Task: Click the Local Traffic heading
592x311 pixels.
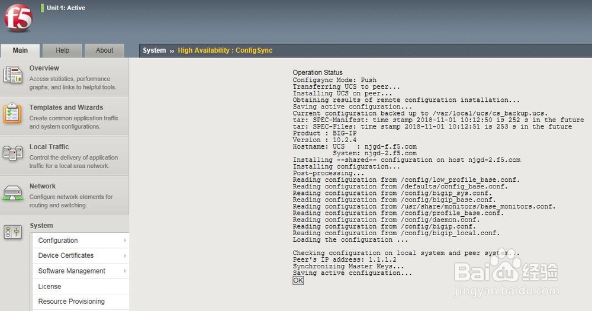Action: [49, 147]
